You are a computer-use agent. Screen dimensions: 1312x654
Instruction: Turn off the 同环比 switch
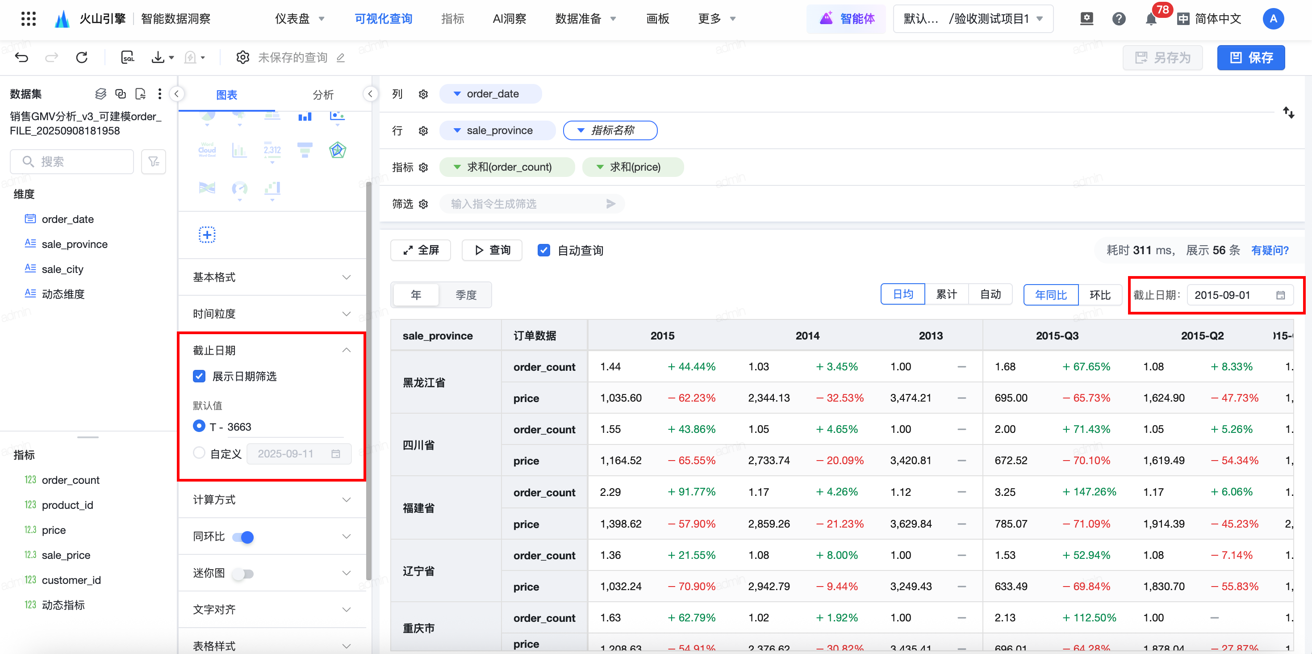(243, 537)
